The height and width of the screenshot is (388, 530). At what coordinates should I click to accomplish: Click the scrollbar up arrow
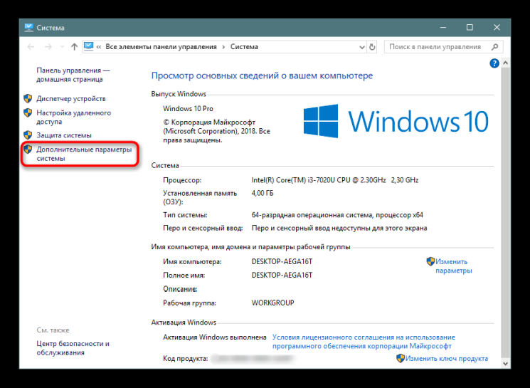coord(505,63)
